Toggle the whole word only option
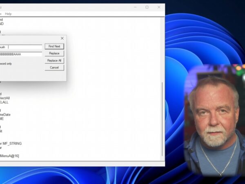The height and width of the screenshot is (184, 245). (x=6, y=64)
